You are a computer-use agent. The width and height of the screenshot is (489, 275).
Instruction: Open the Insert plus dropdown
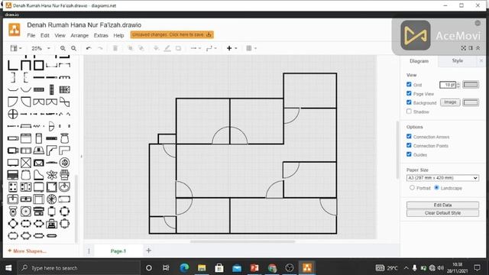232,48
